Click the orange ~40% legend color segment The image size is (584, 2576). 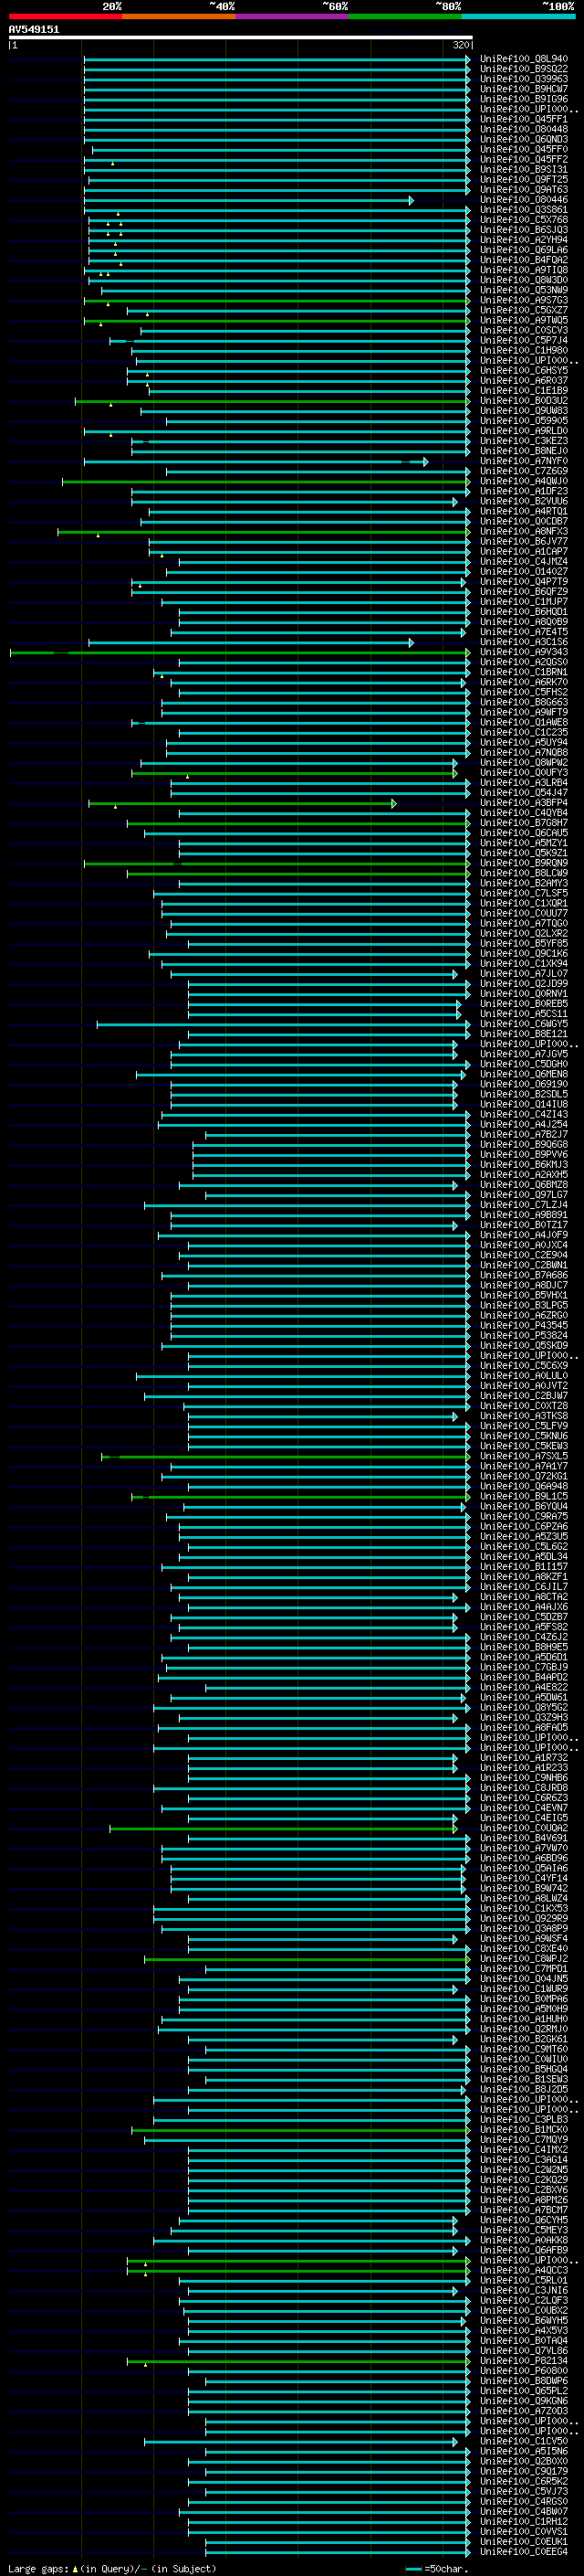click(179, 16)
